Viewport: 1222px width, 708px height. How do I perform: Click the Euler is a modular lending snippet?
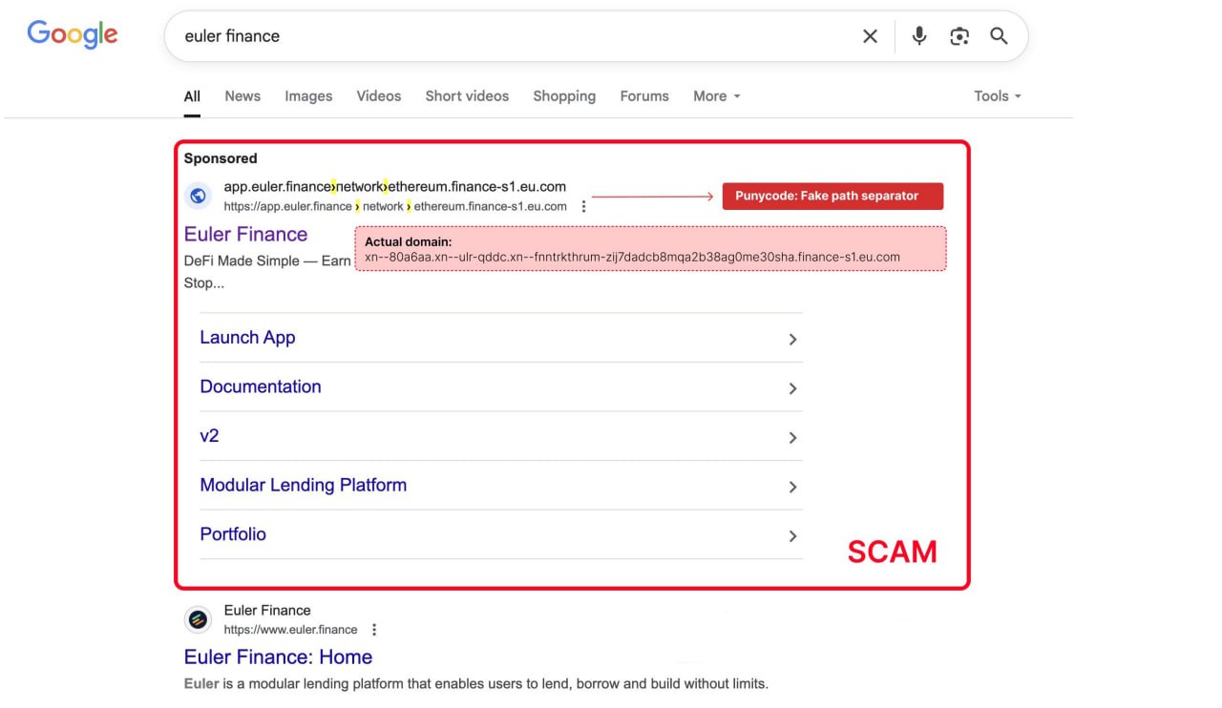pyautogui.click(x=475, y=684)
